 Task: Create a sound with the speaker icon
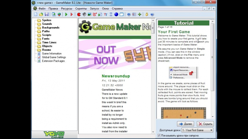84,14
